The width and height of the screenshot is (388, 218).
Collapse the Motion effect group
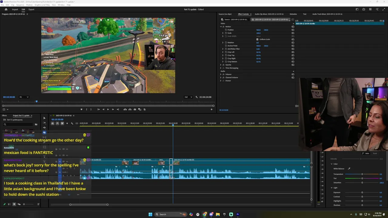(221, 27)
